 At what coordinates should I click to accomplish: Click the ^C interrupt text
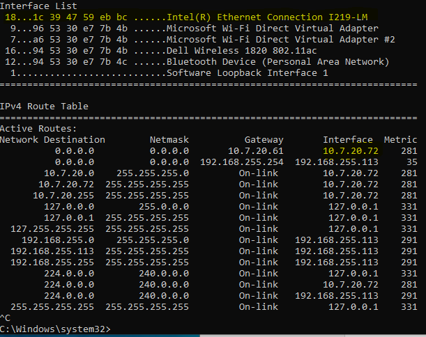coord(5,318)
